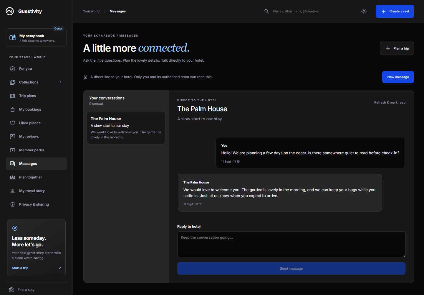424x295 pixels.
Task: Click the Guest badge on scrapbook card
Action: pyautogui.click(x=58, y=29)
